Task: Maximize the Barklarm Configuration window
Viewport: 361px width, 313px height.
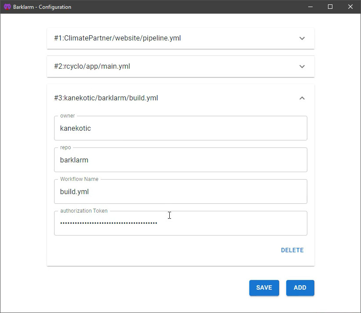Action: [330, 7]
